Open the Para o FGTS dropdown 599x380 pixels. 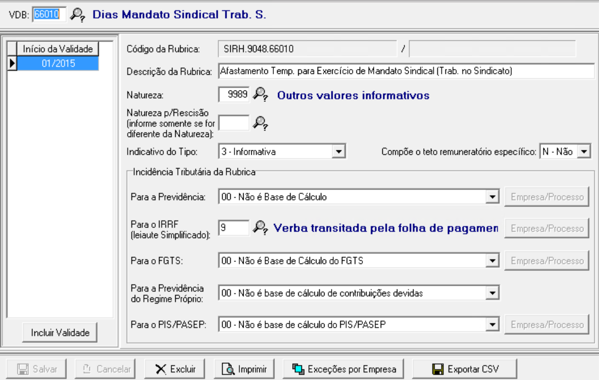coord(491,261)
